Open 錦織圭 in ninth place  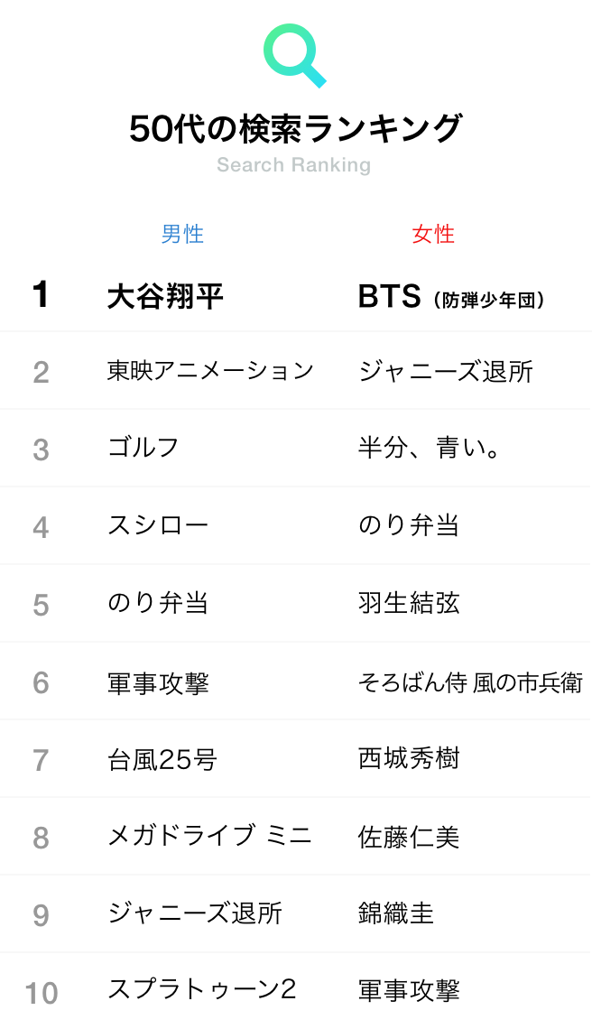[396, 913]
